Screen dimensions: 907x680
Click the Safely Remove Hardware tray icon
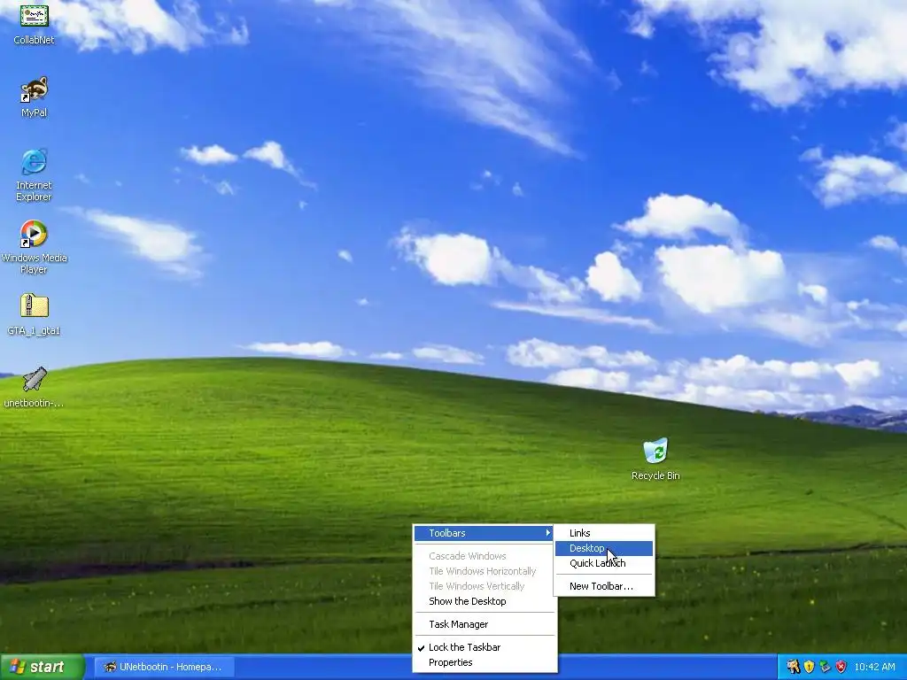(x=825, y=667)
